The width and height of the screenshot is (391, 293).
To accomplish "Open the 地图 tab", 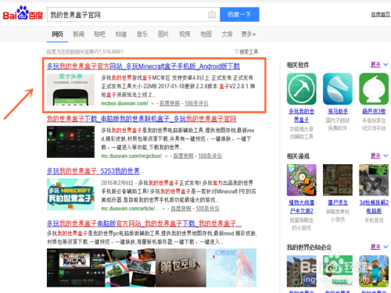I will (206, 34).
